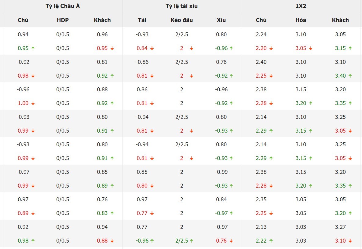
Task: Click the up arrow next to 2.22
Action: pos(271,241)
